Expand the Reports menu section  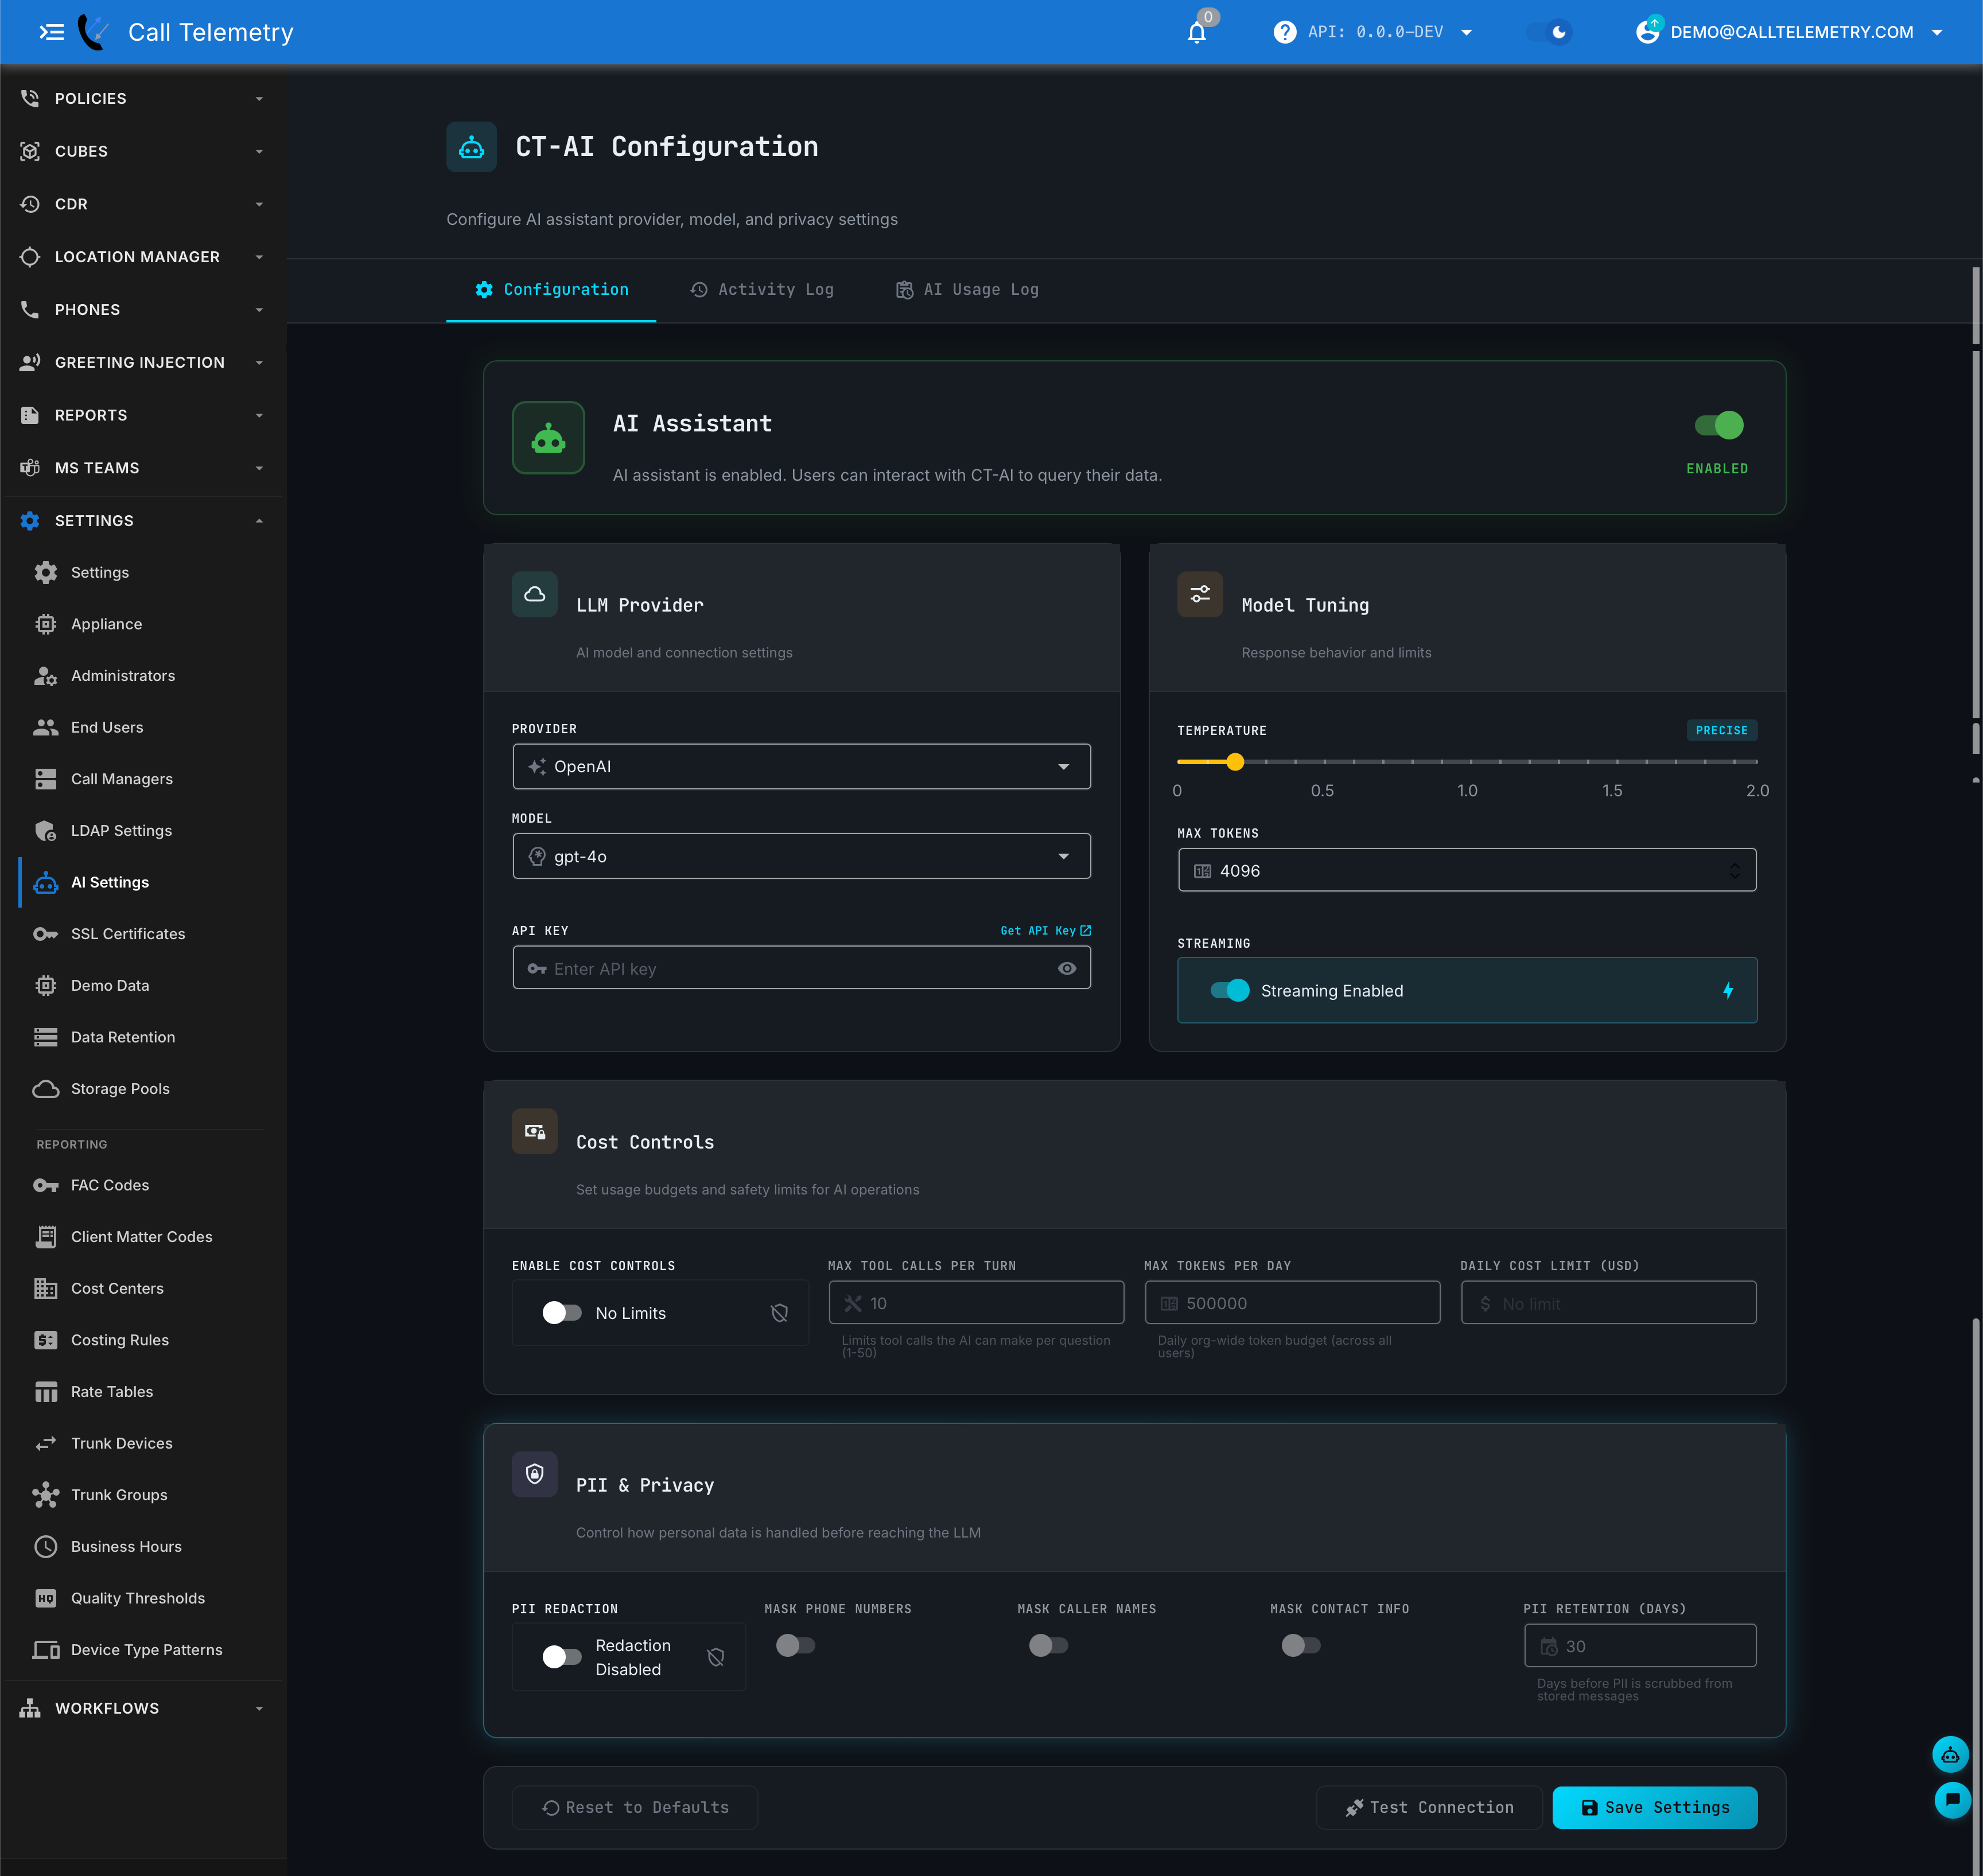point(143,415)
